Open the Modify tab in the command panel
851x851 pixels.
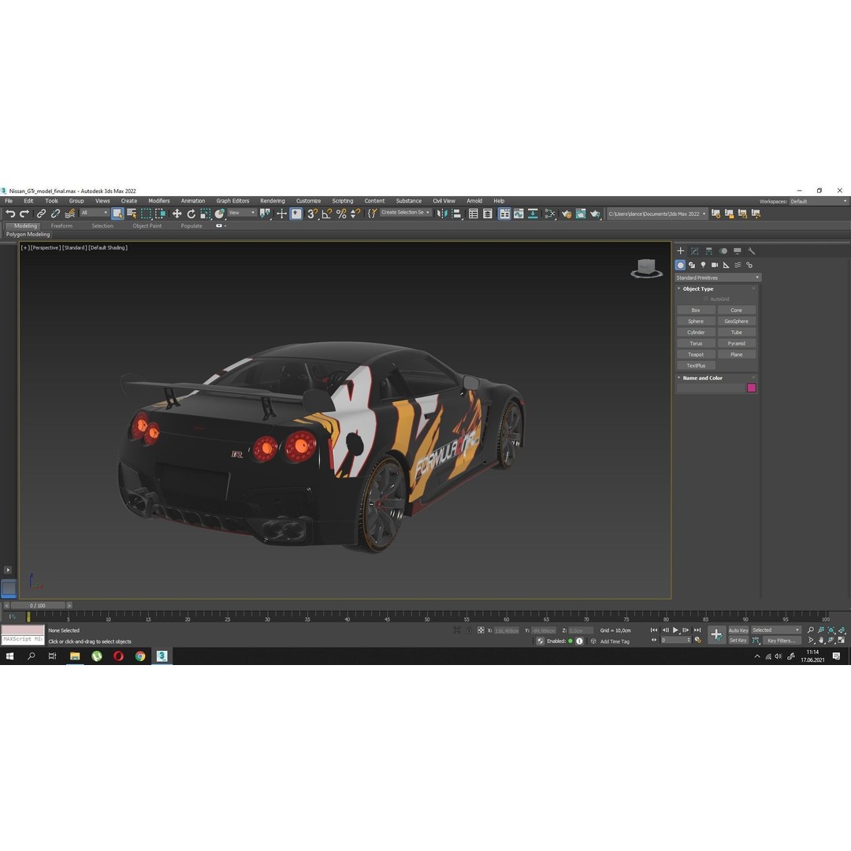(x=695, y=251)
